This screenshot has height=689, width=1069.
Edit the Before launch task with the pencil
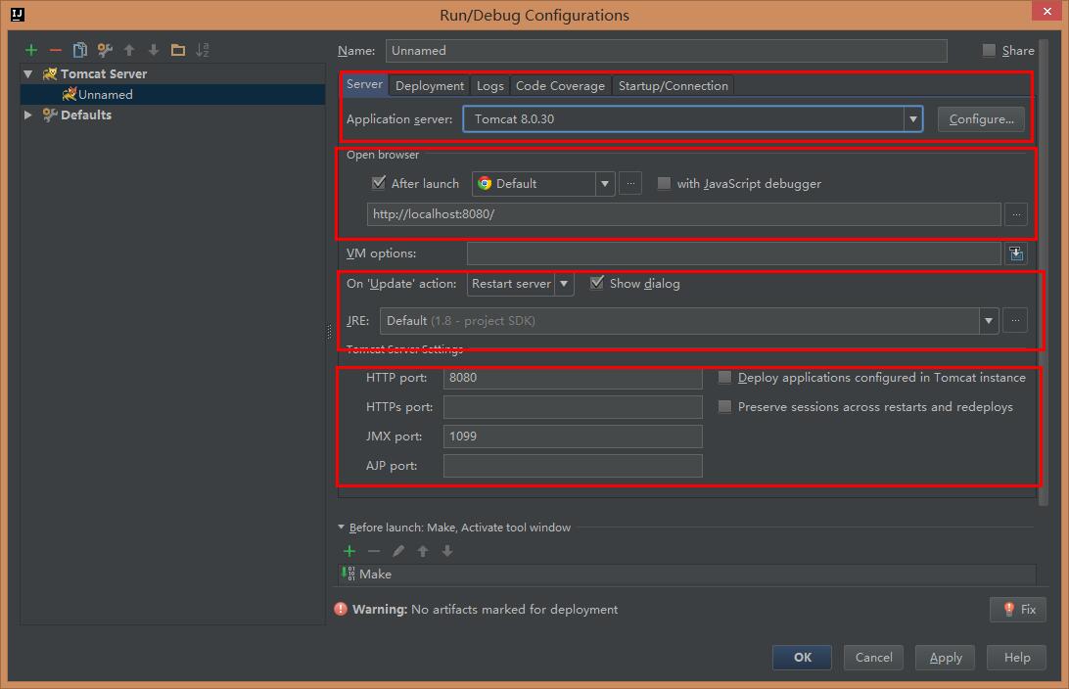(398, 551)
